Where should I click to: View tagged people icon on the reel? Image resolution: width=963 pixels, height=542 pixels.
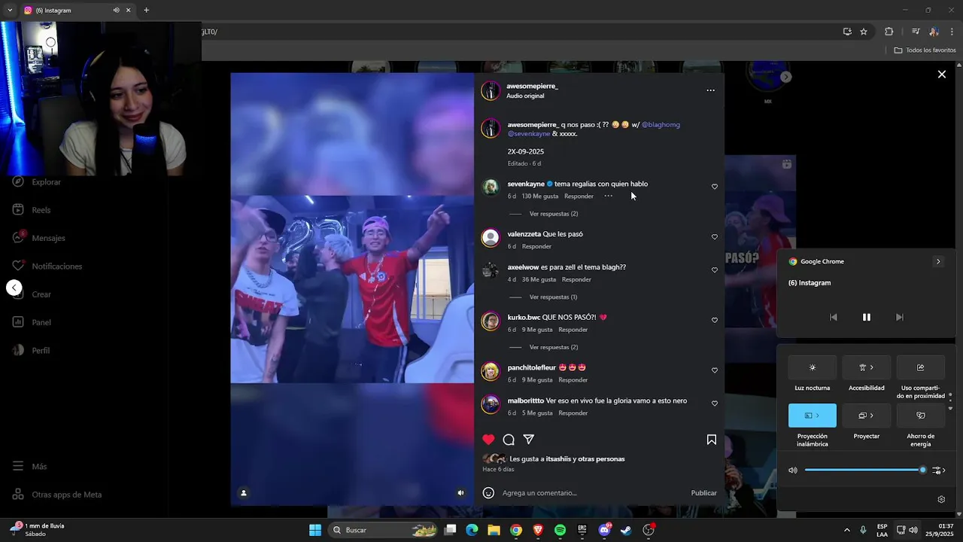[243, 493]
